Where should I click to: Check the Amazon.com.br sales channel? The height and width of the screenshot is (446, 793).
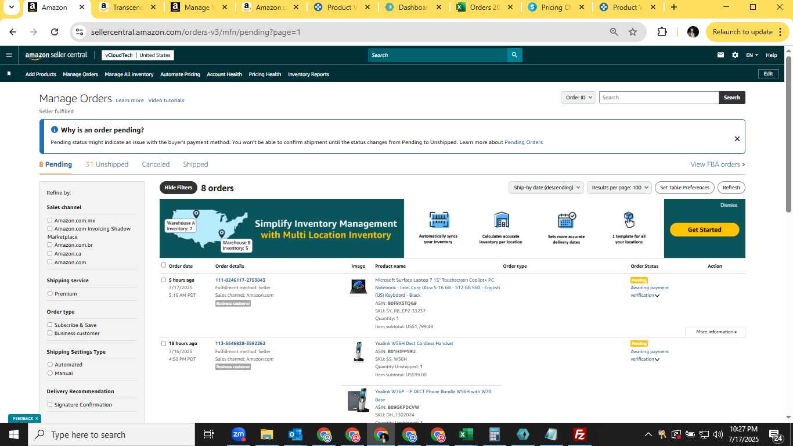coord(50,244)
